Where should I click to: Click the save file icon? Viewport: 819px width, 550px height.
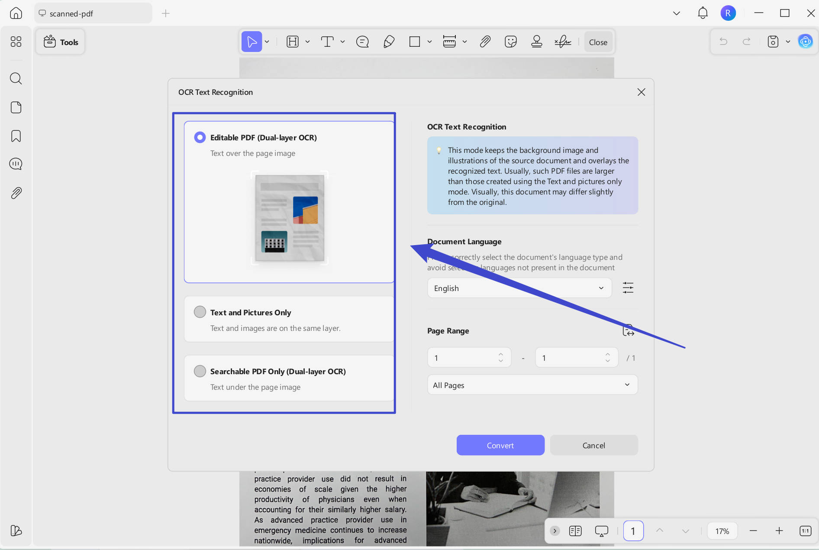click(x=773, y=42)
